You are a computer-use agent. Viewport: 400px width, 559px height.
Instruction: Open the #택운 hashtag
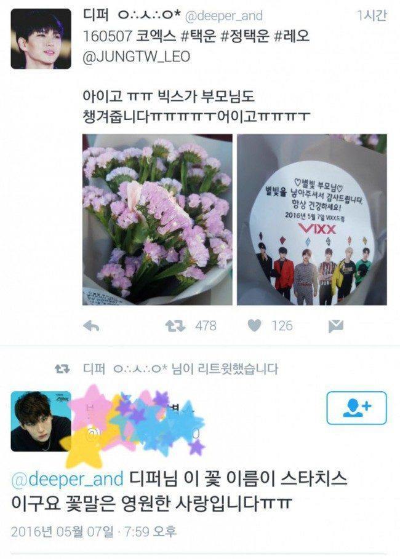point(197,36)
